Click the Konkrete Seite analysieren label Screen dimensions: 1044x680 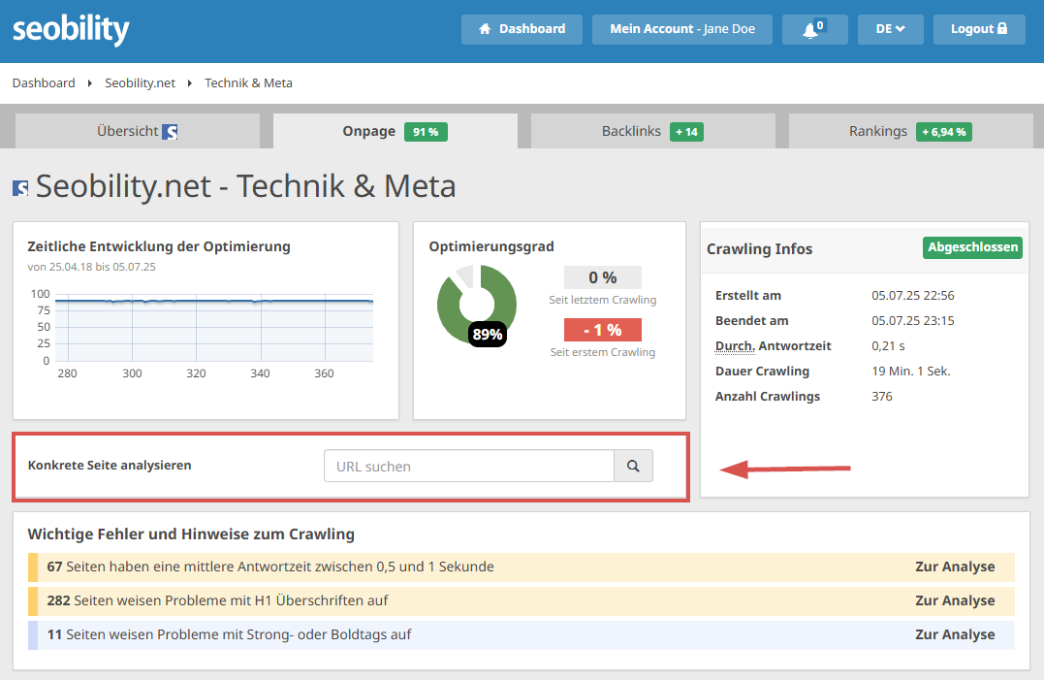tap(110, 466)
